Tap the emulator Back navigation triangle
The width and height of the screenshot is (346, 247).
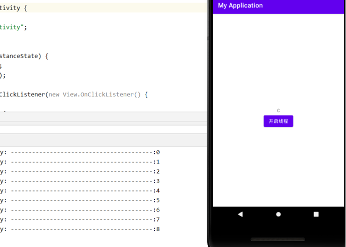tap(240, 214)
